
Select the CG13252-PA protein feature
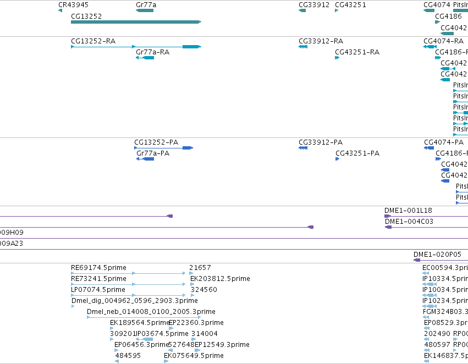coord(163,148)
